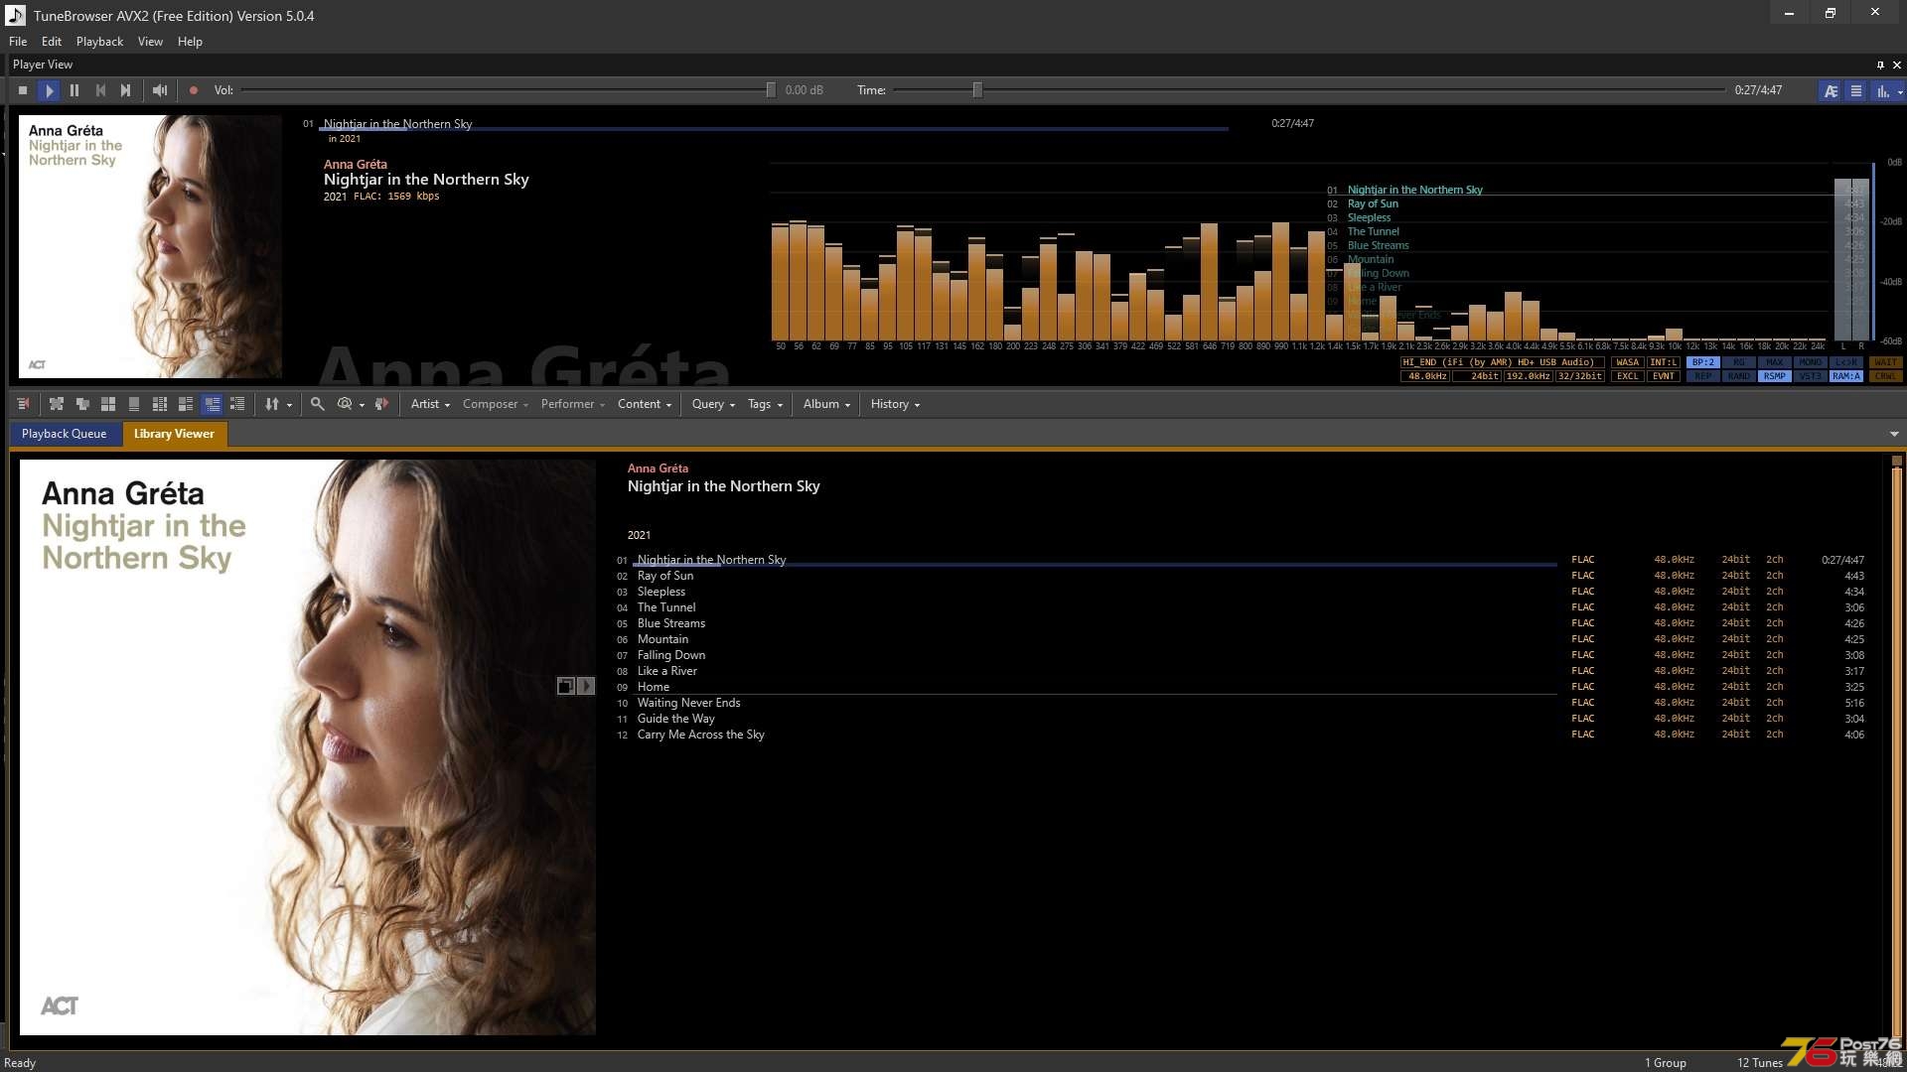Viewport: 1907px width, 1072px height.
Task: Click the send to playback queue icon
Action: tap(381, 404)
